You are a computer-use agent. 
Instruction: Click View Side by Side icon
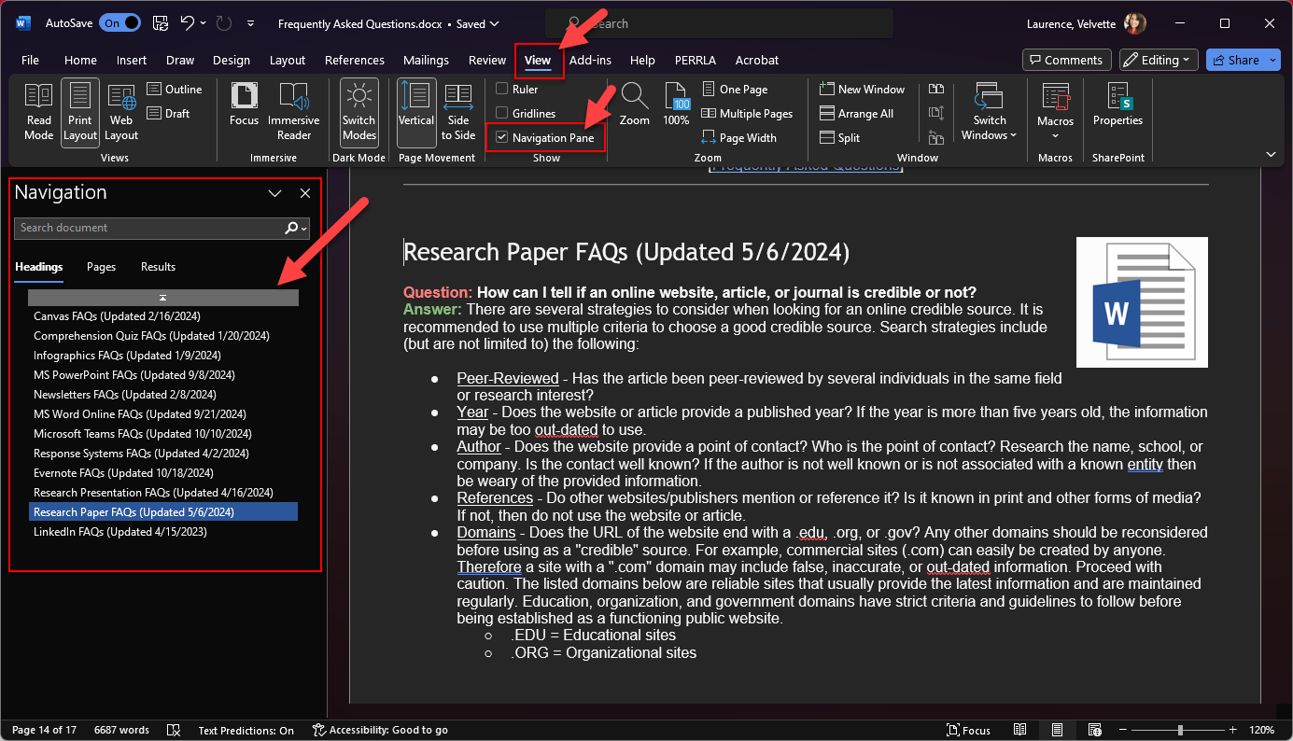[x=936, y=90]
